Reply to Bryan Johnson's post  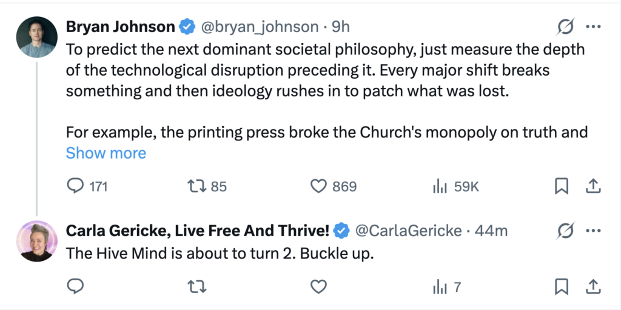(75, 186)
